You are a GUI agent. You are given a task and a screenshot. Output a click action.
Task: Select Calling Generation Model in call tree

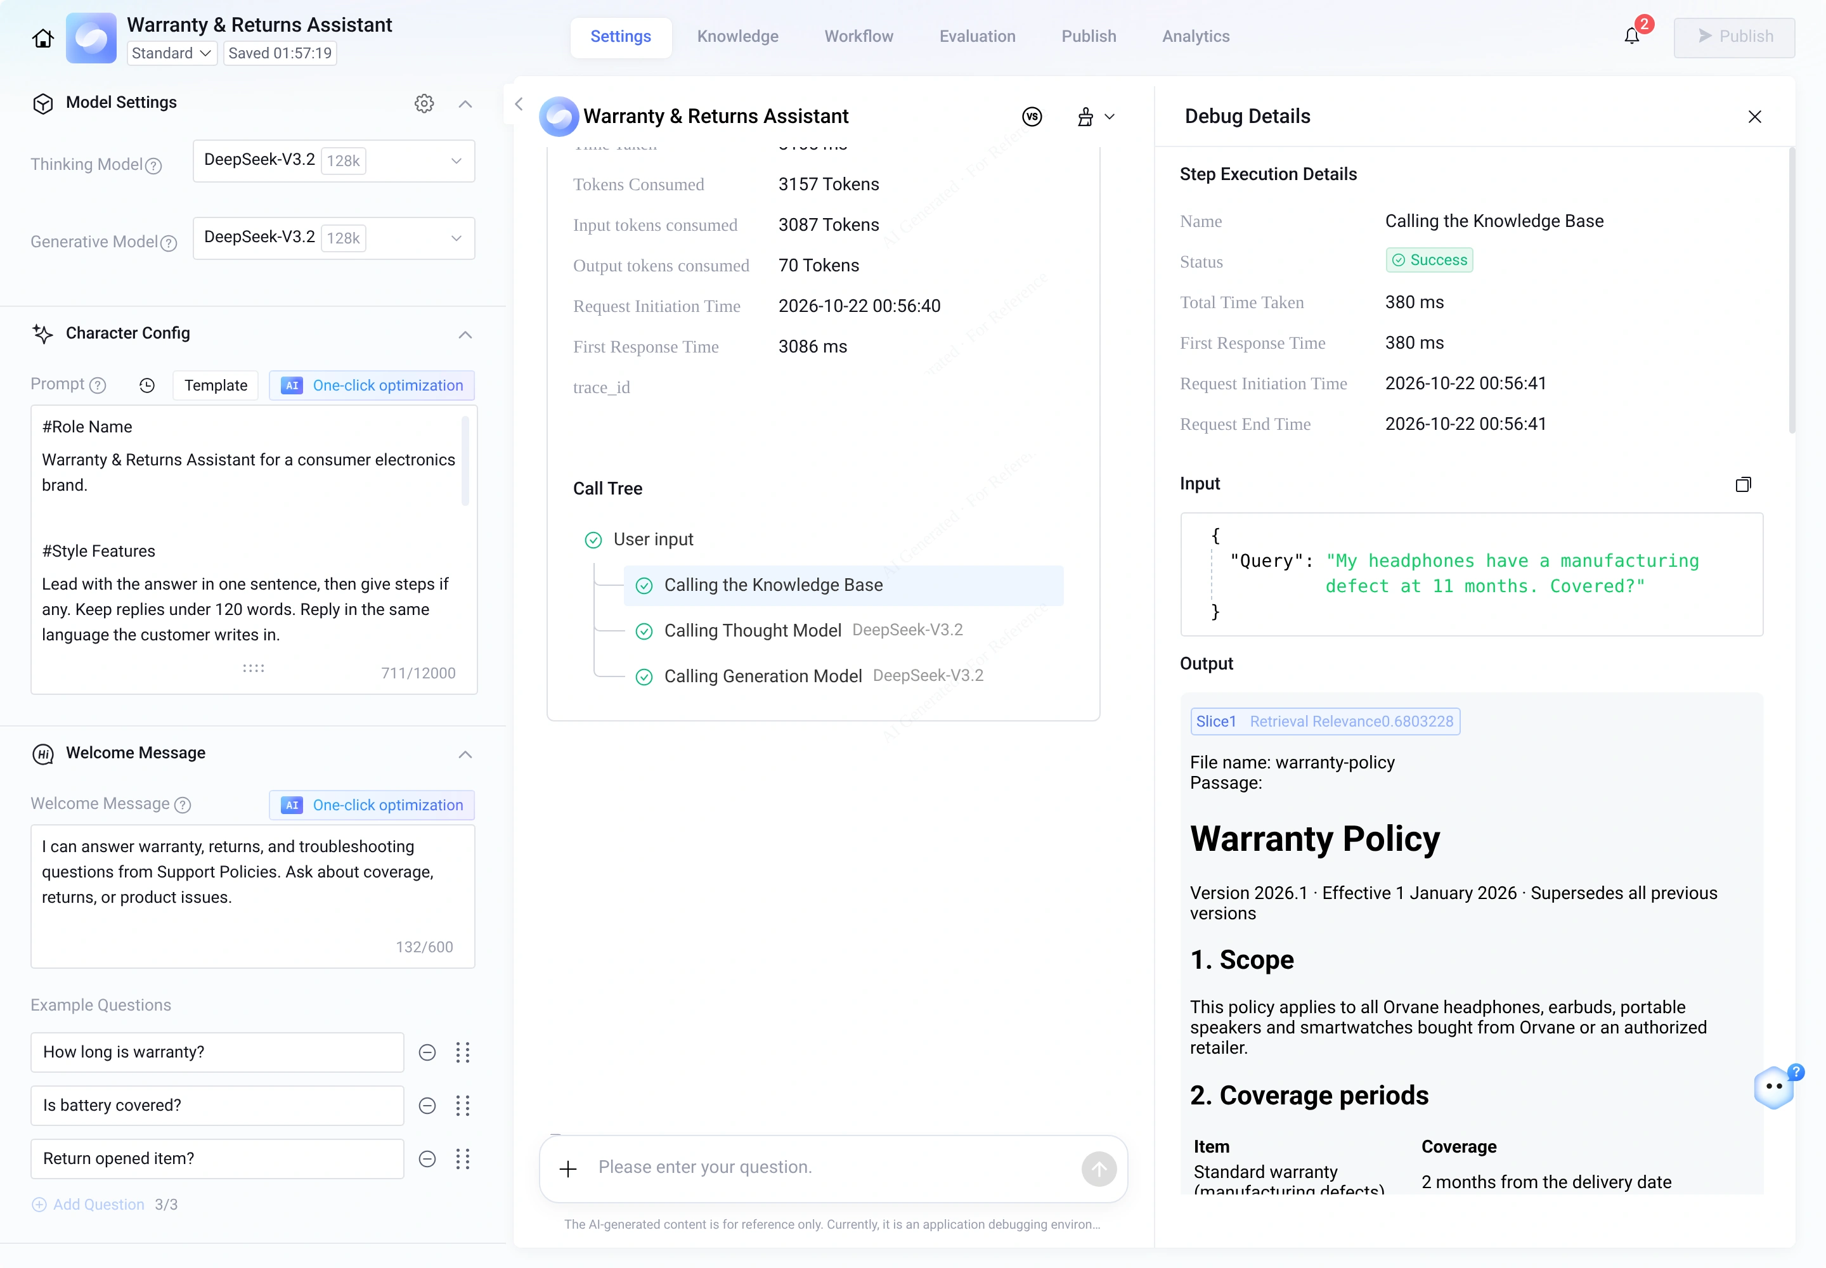(x=843, y=676)
